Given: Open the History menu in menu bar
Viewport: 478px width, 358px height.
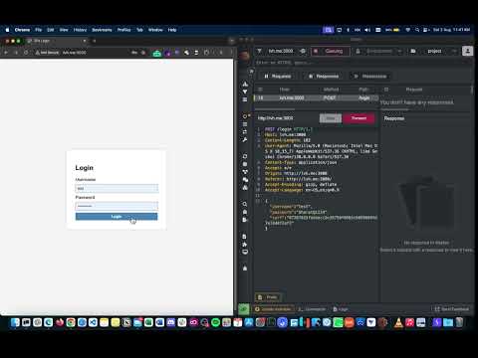Looking at the screenshot, I should pos(80,30).
